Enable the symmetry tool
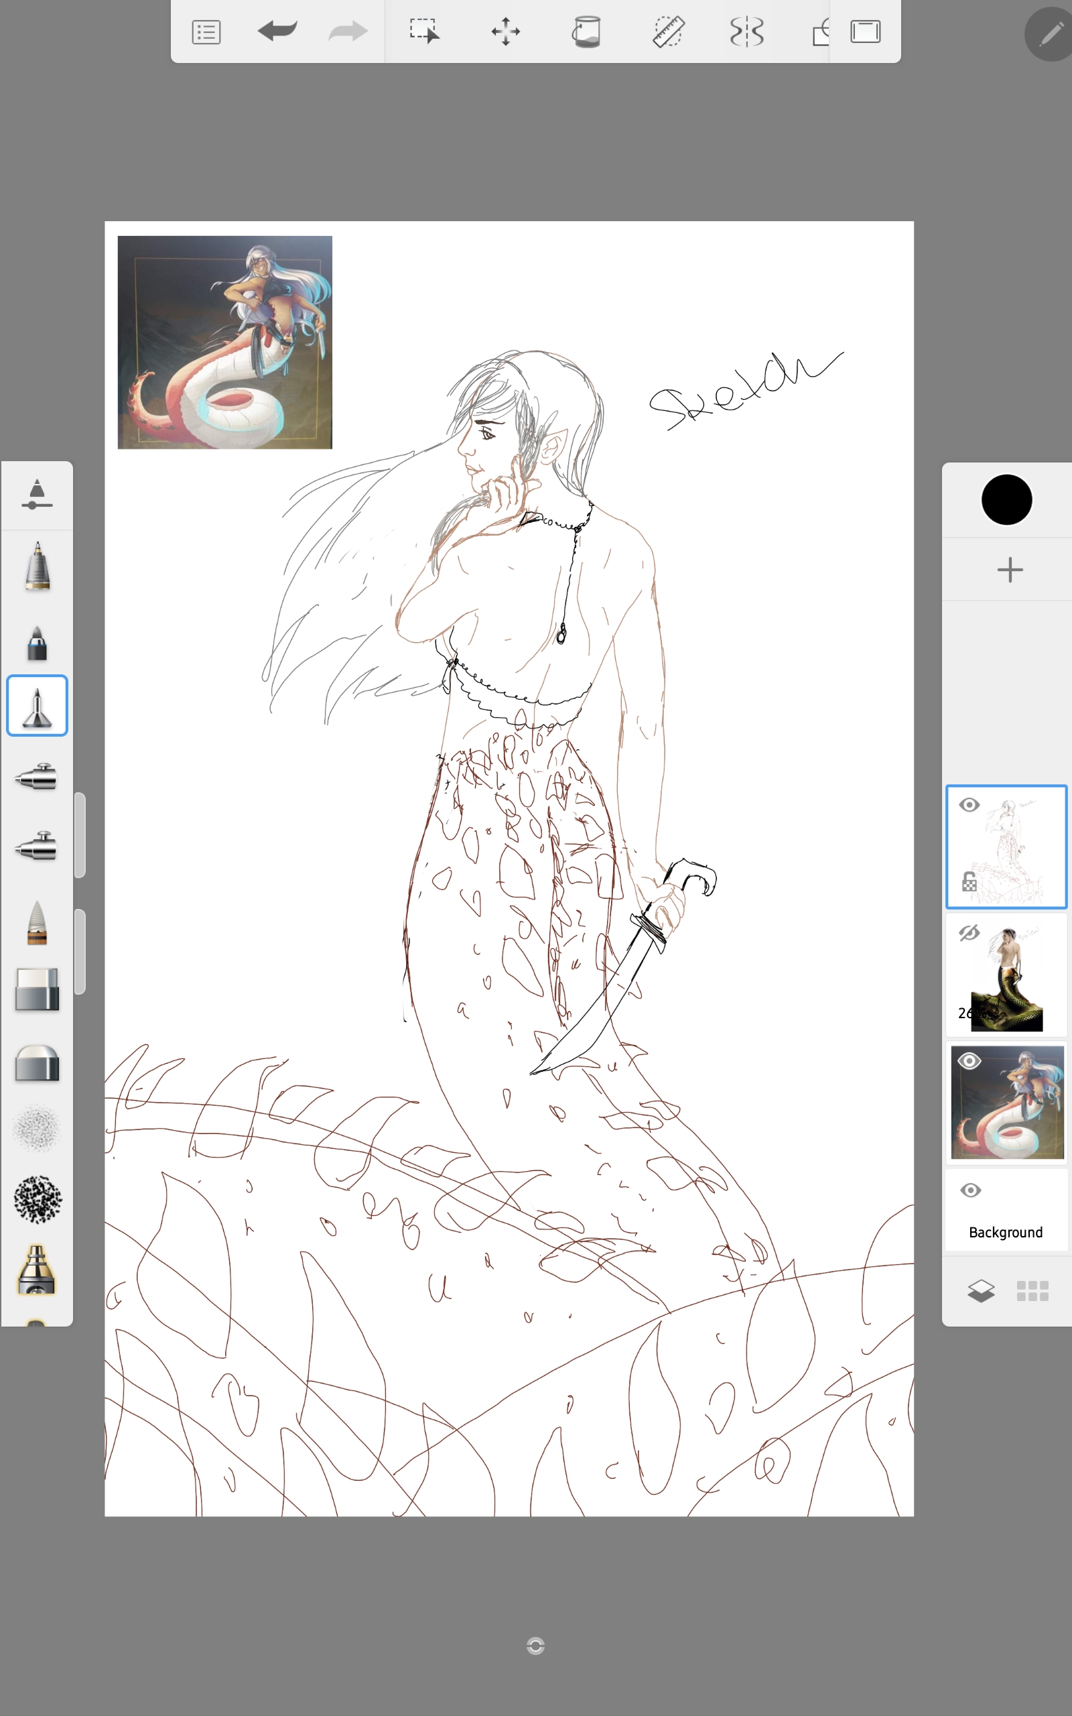Viewport: 1072px width, 1716px height. click(746, 32)
